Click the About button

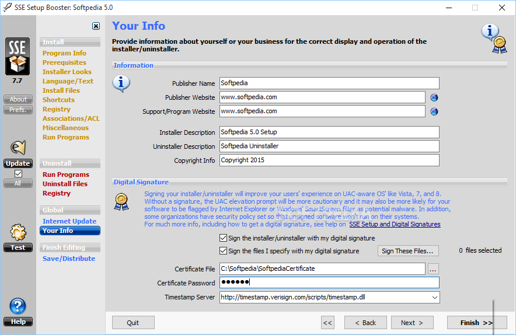(x=18, y=99)
